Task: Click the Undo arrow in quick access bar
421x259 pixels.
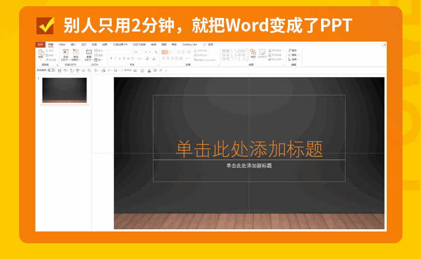Action: (65, 71)
